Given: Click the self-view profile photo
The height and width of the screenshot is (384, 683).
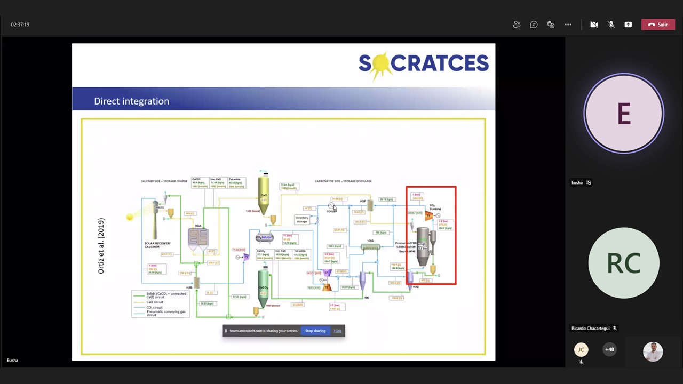Looking at the screenshot, I should pyautogui.click(x=653, y=351).
